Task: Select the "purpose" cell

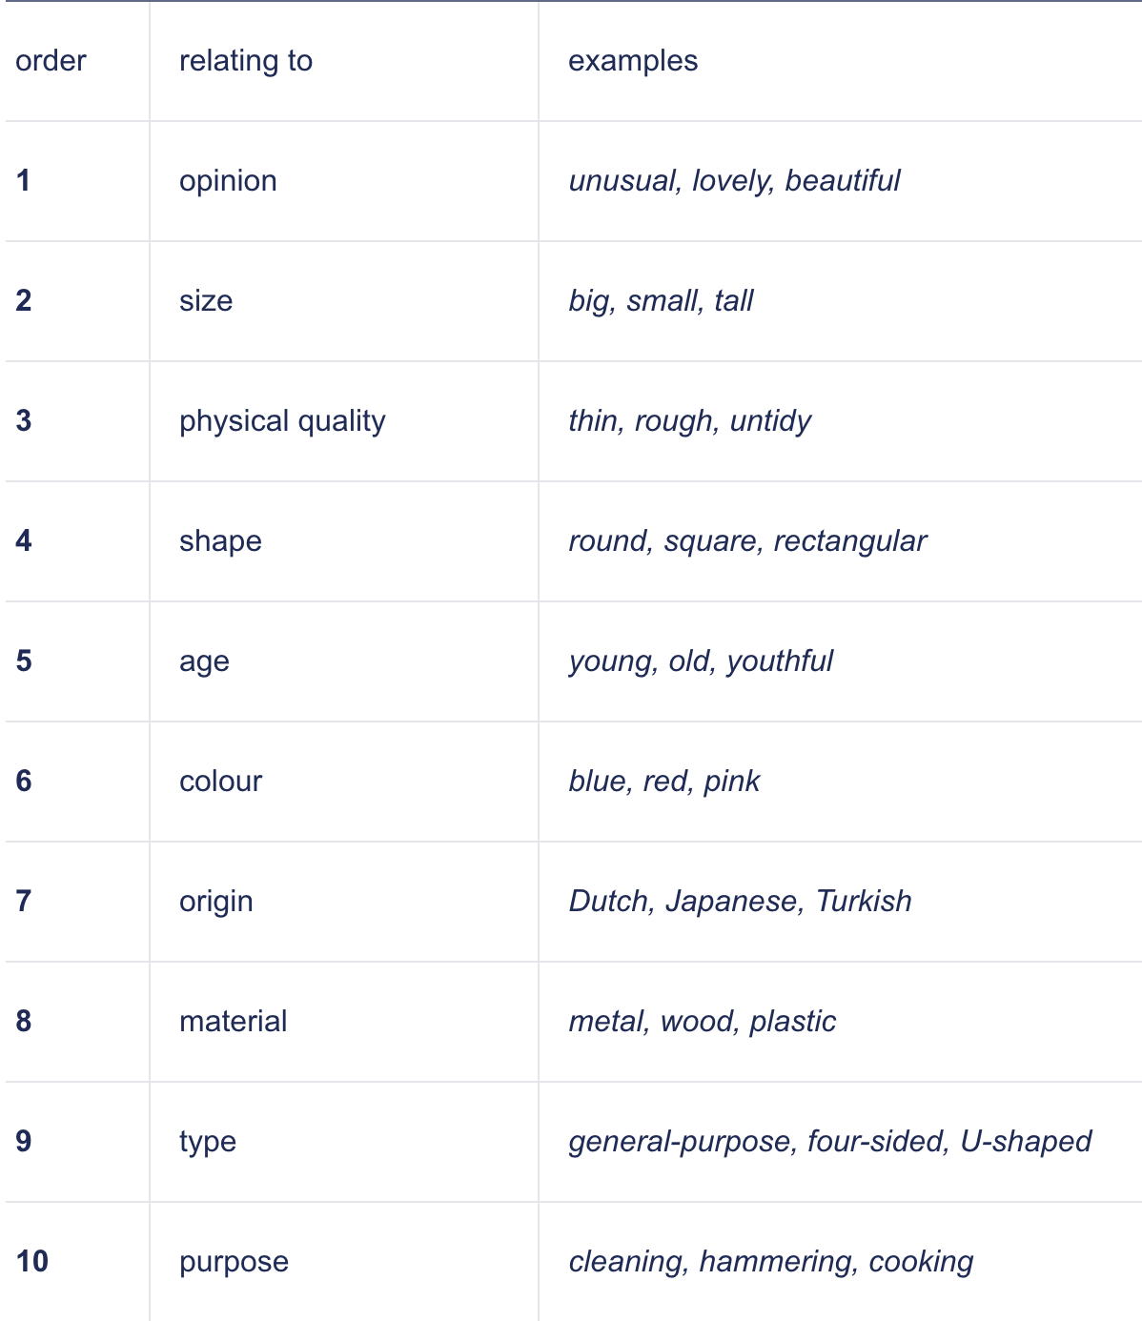Action: (x=234, y=1262)
